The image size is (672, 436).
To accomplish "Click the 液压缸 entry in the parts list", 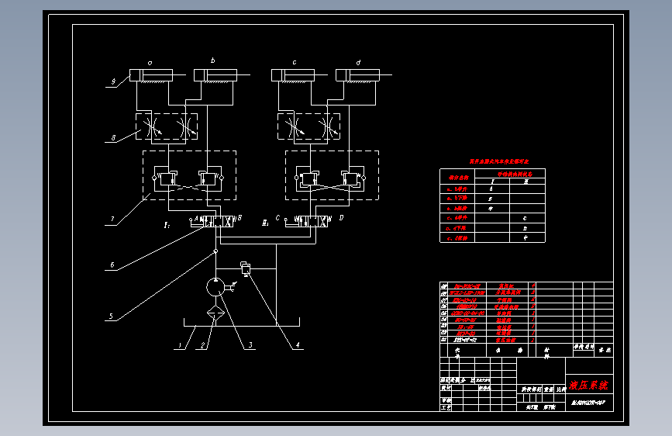I will pyautogui.click(x=506, y=285).
